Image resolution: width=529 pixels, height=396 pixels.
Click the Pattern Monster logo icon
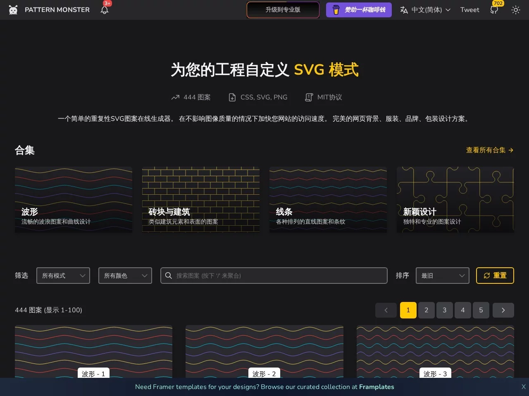pos(13,10)
